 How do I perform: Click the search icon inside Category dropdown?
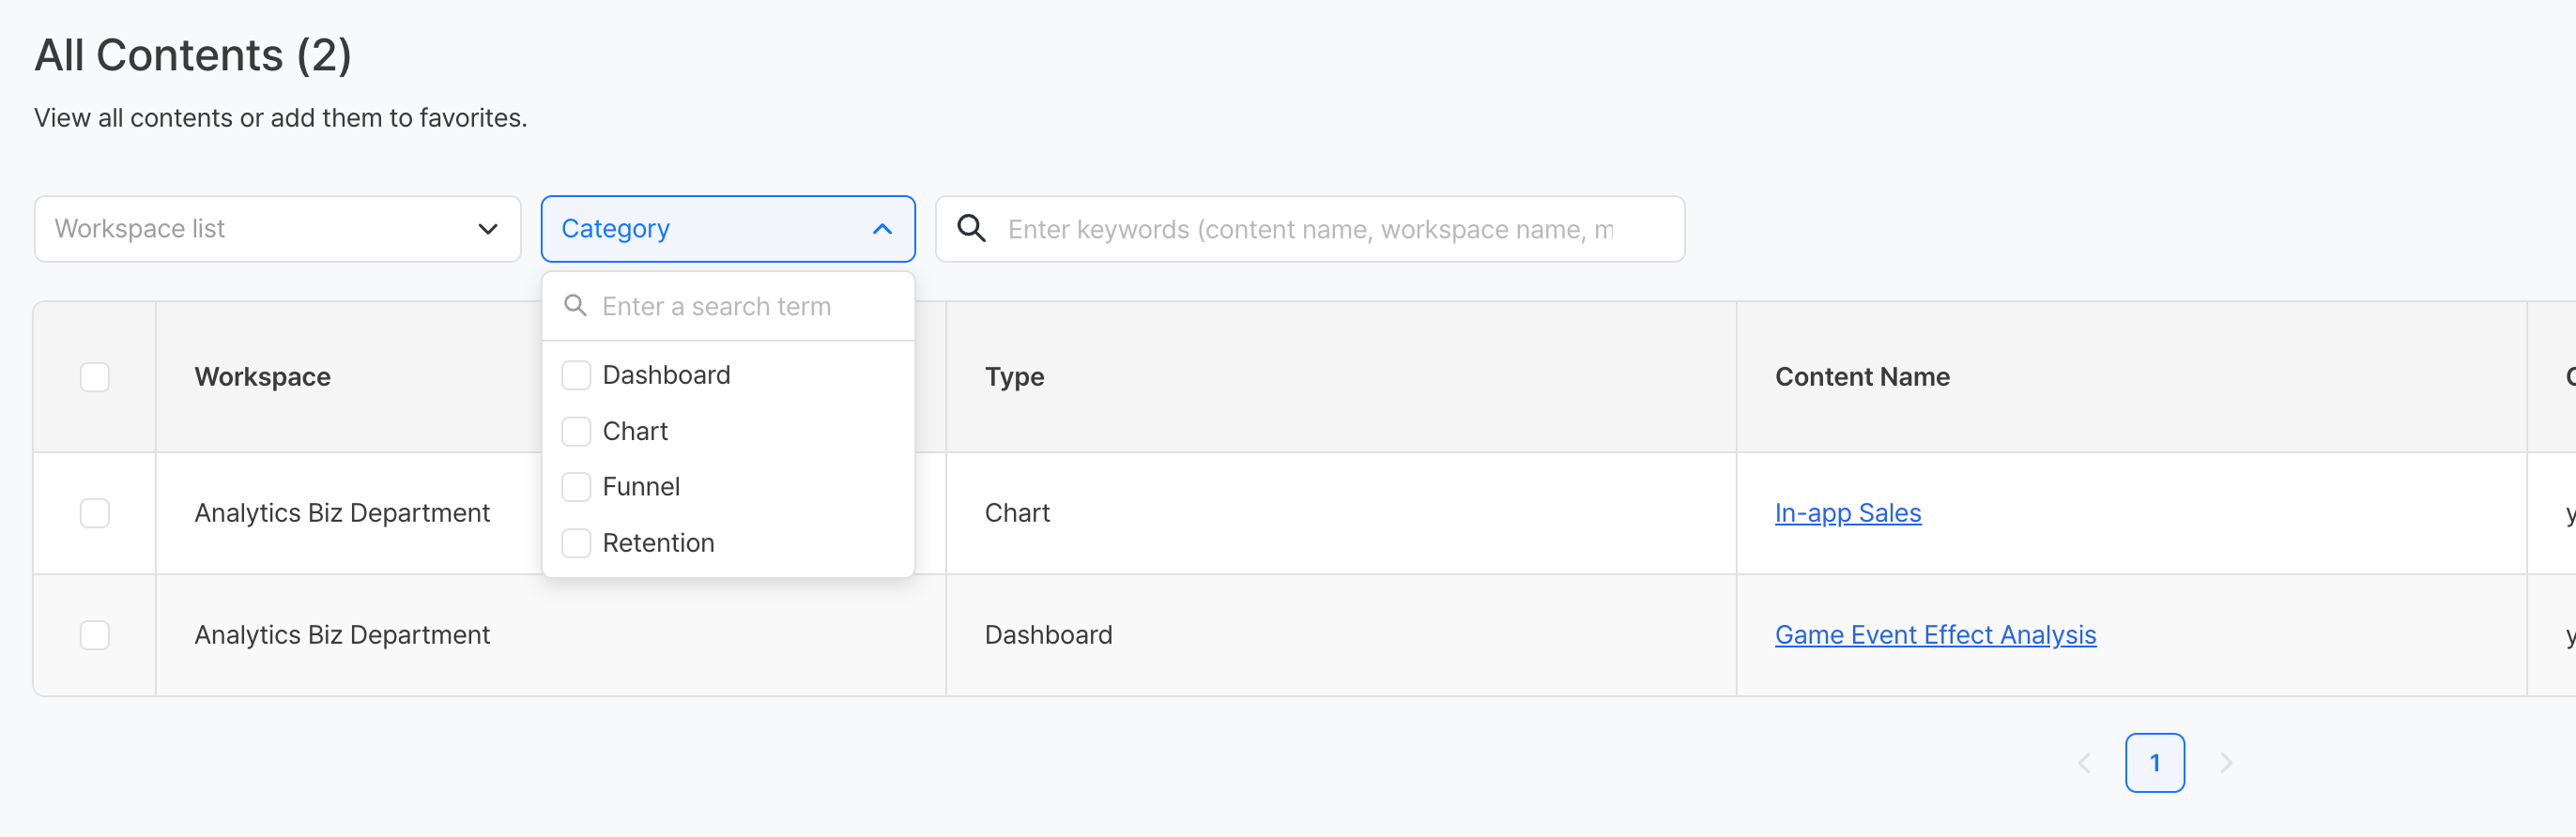tap(575, 306)
